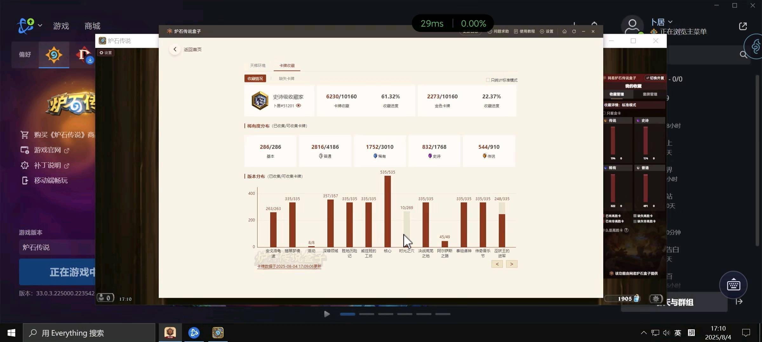Click the 基本 286/286 rarity card
The height and width of the screenshot is (342, 762).
point(271,151)
